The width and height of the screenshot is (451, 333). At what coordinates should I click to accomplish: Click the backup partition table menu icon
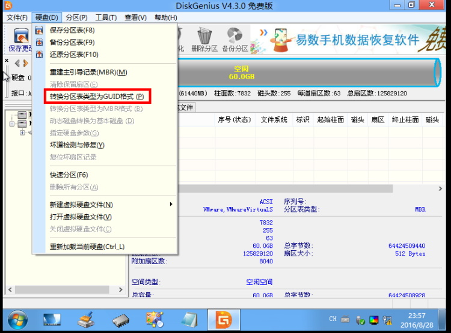[39, 42]
